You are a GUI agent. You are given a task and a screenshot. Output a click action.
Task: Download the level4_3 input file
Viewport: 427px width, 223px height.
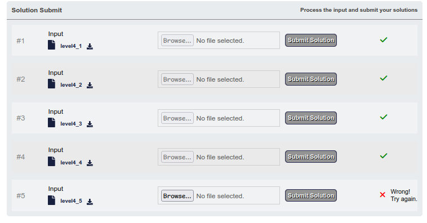tap(90, 124)
